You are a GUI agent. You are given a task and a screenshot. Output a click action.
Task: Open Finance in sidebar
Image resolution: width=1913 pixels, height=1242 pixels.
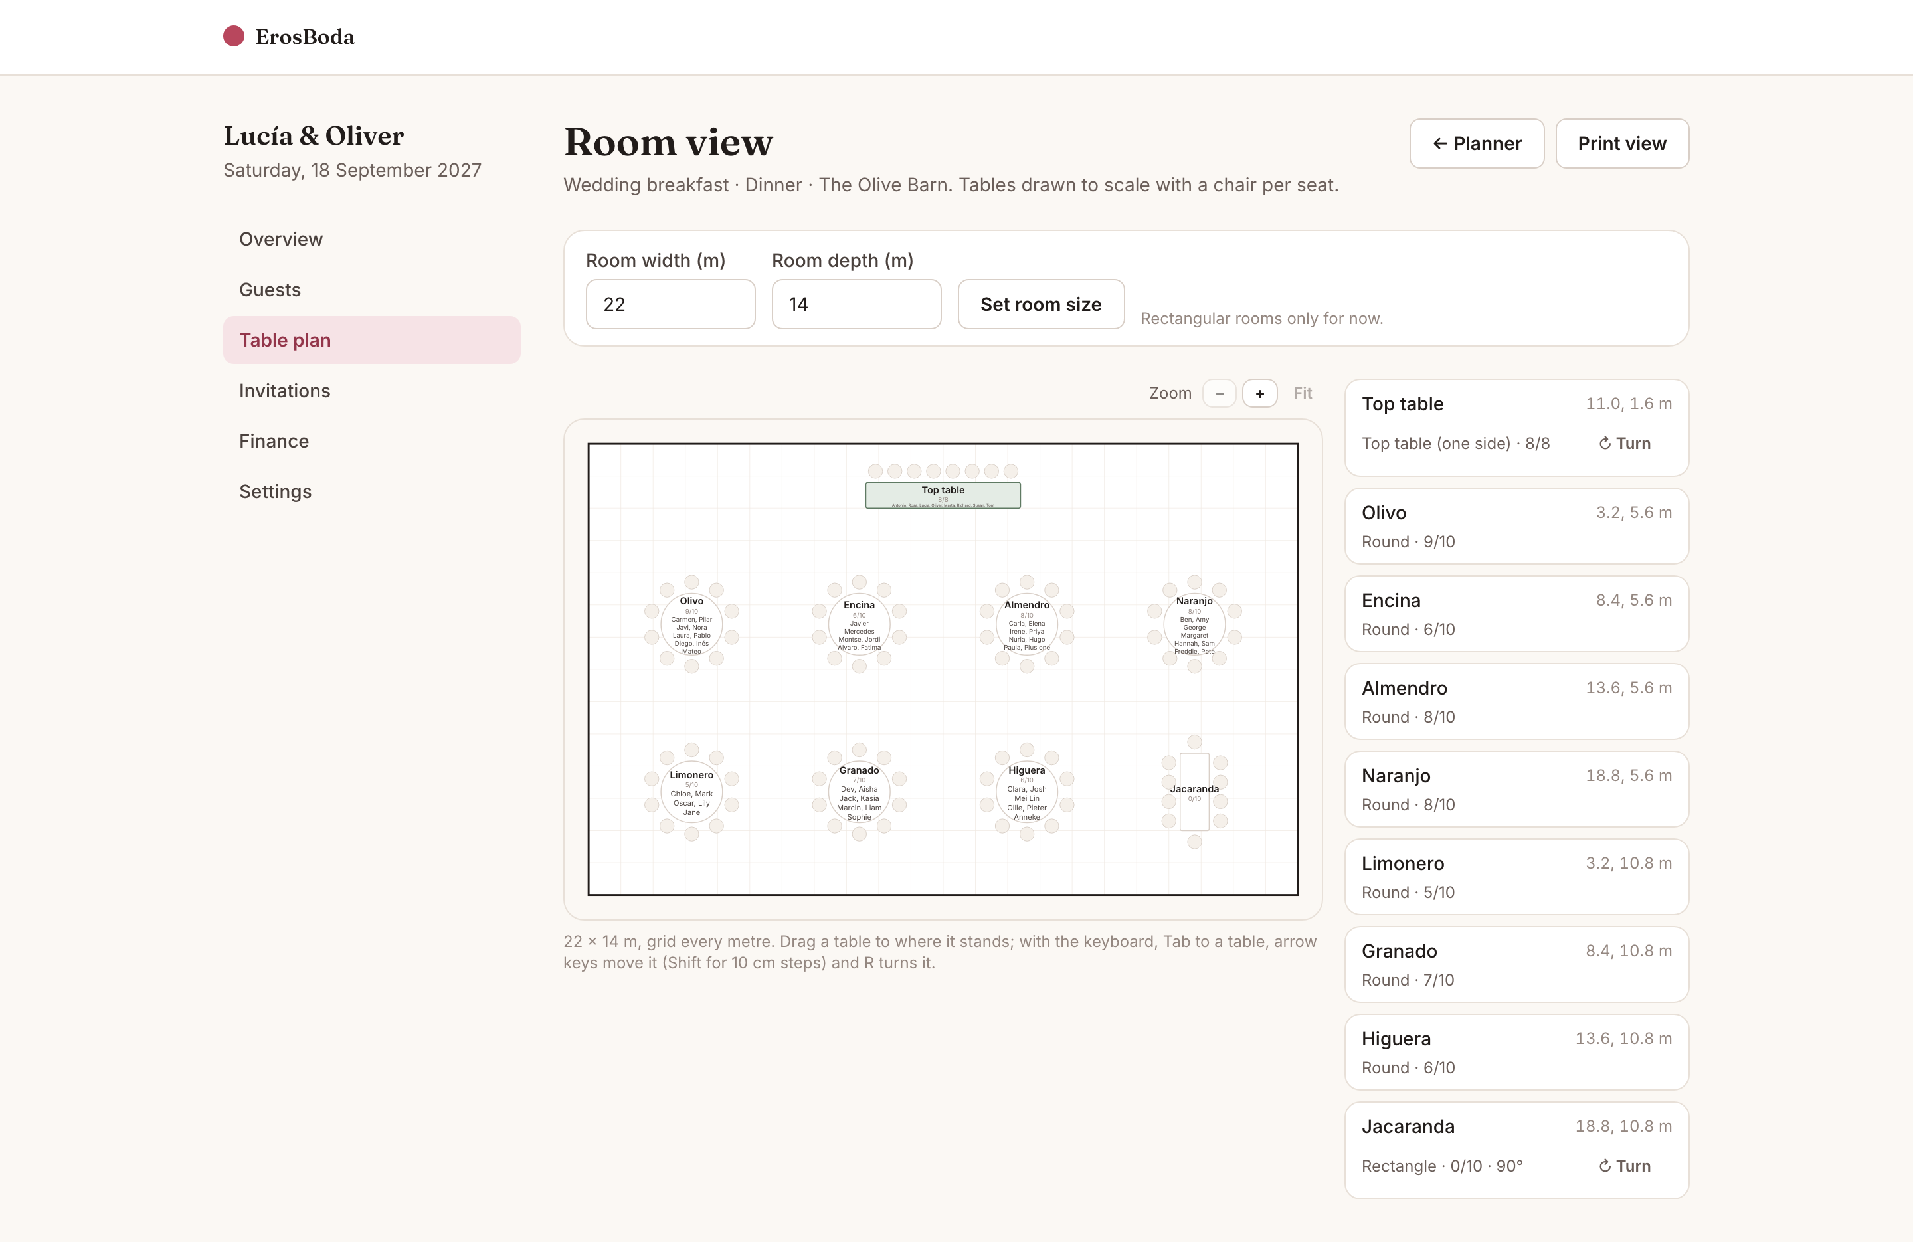pyautogui.click(x=372, y=441)
